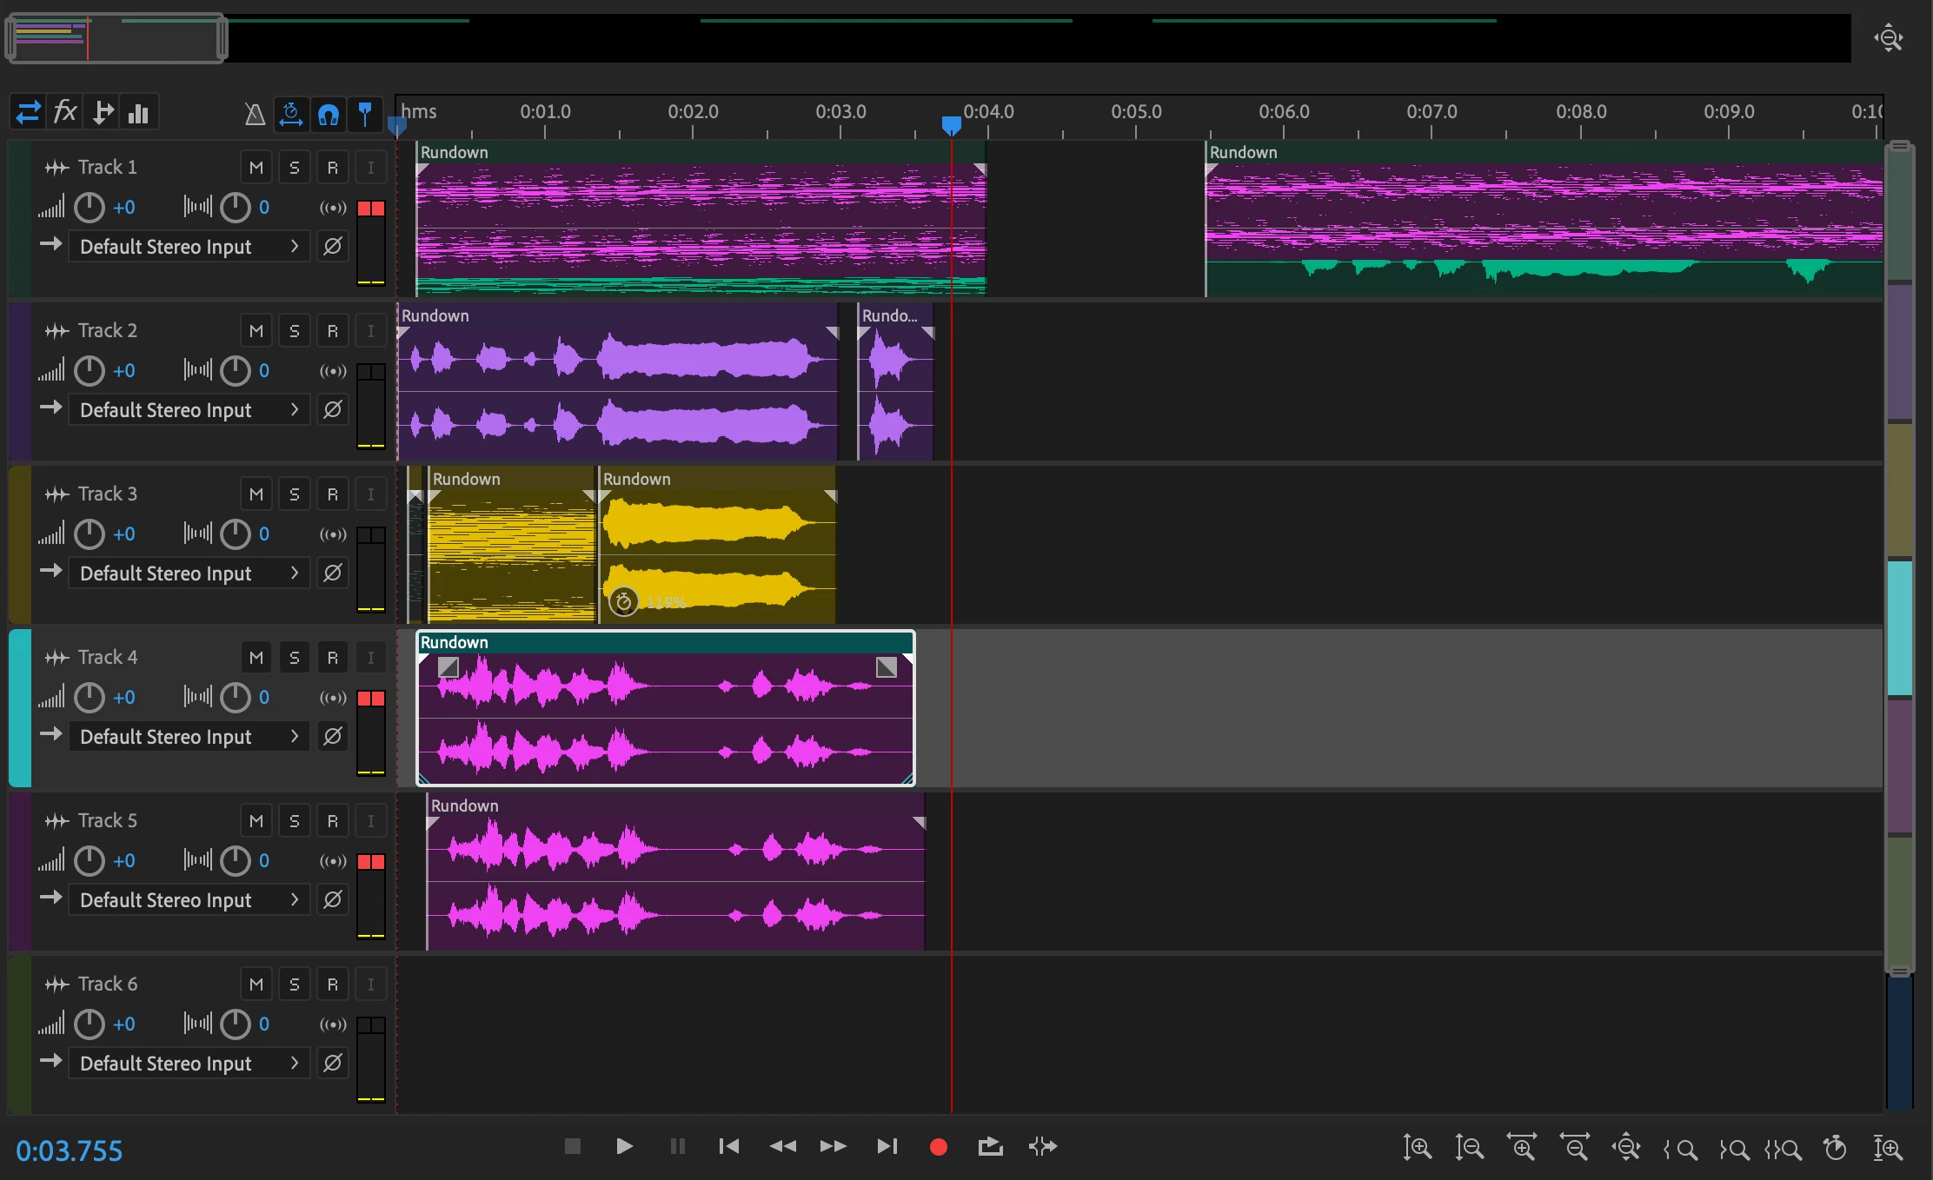Screen dimensions: 1933x1180
Task: Click the zoom full icon beside the navigator
Action: pos(1889,38)
